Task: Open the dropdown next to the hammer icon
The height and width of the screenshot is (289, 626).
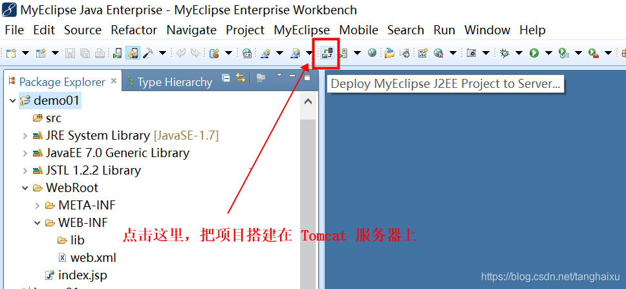Action: point(162,52)
